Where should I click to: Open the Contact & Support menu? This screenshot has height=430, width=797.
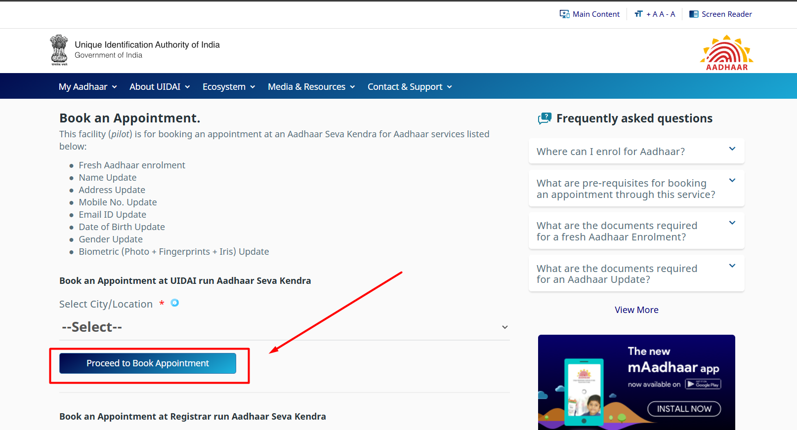[410, 87]
